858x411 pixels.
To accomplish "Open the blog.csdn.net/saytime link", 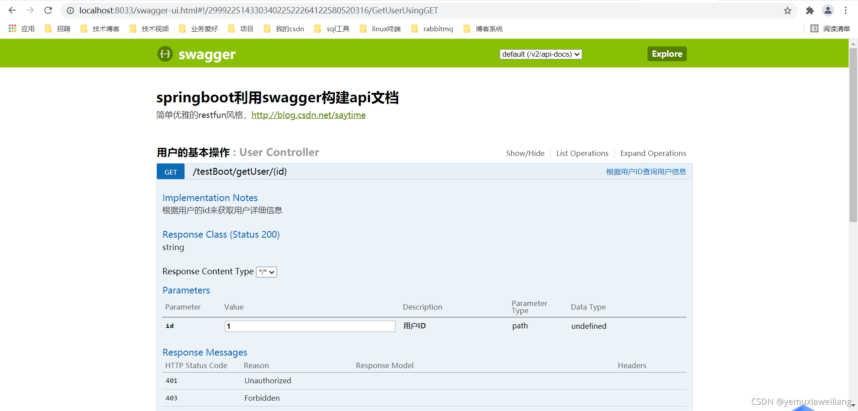I will pyautogui.click(x=308, y=115).
